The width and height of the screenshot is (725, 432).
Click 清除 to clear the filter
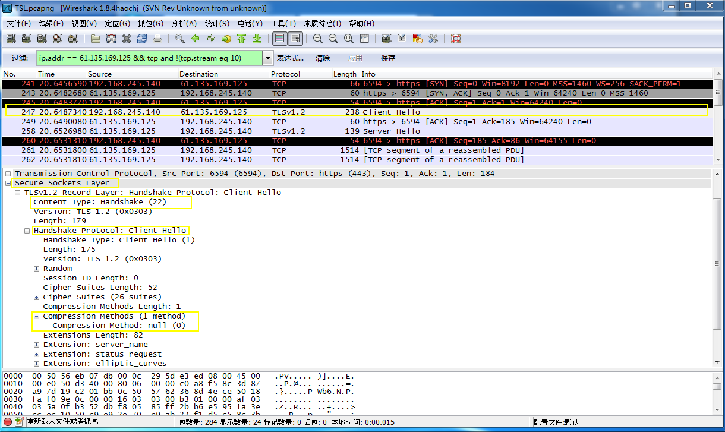tap(323, 58)
